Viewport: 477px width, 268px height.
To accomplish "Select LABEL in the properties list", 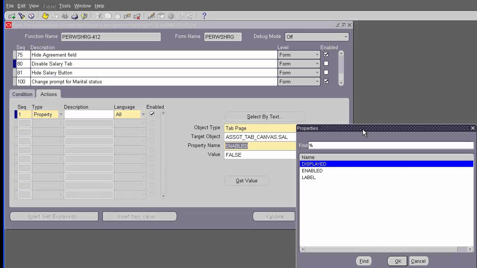I will click(x=386, y=177).
